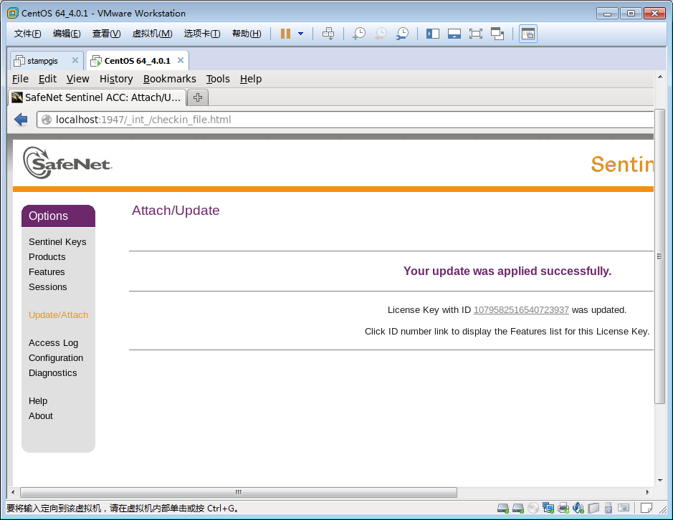Screen dimensions: 673x520
Task: Open the 文件(F) menu
Action: click(x=27, y=34)
